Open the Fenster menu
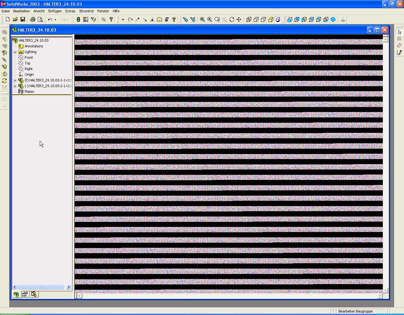This screenshot has height=315, width=404. pos(103,11)
